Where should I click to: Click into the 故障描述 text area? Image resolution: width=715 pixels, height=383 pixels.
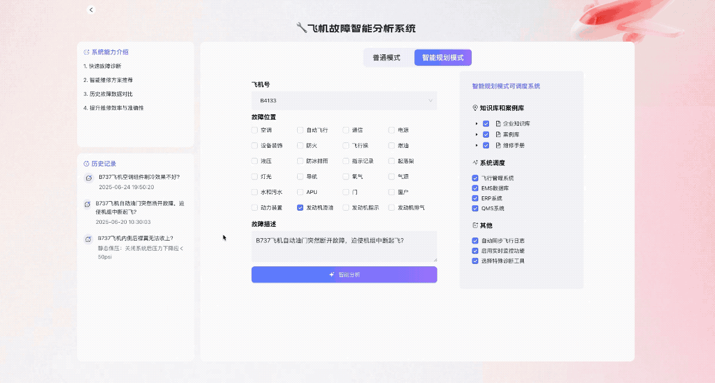pyautogui.click(x=344, y=247)
